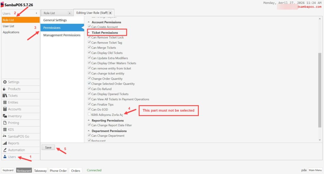Open Products via its coffee cup icon
This screenshot has width=324, height=174.
coord(5,89)
